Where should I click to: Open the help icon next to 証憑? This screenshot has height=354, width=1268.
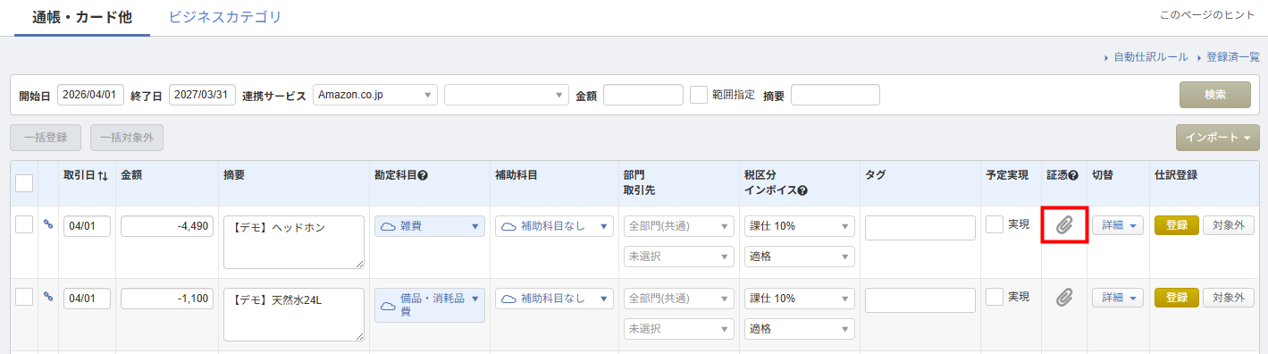(1073, 175)
